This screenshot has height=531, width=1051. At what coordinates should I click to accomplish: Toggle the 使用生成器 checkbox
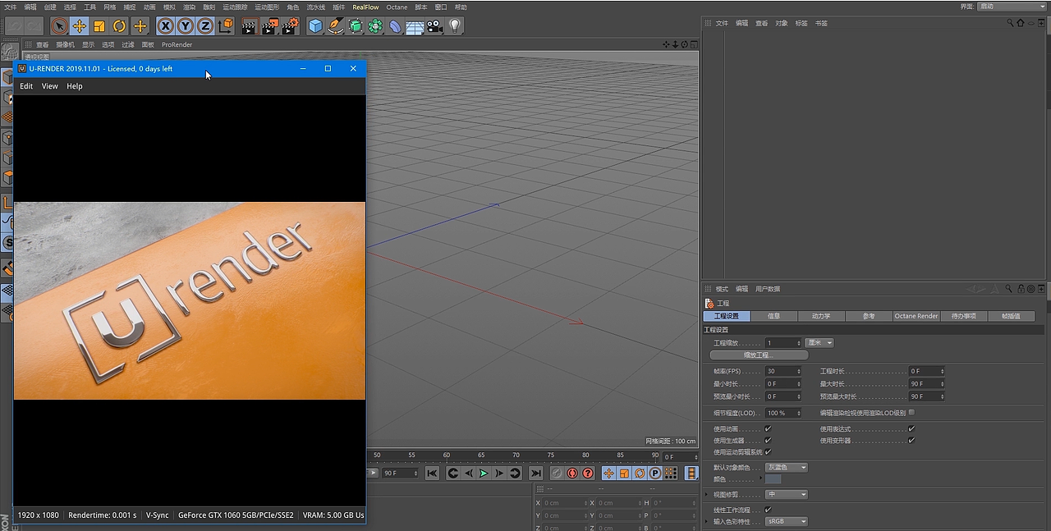[769, 441]
